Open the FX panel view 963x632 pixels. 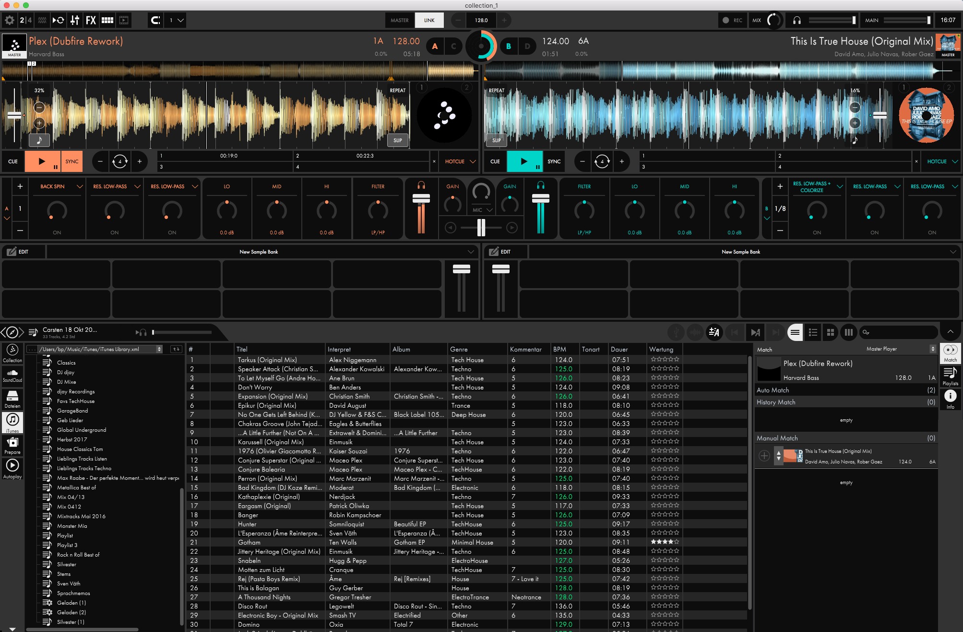(x=91, y=20)
